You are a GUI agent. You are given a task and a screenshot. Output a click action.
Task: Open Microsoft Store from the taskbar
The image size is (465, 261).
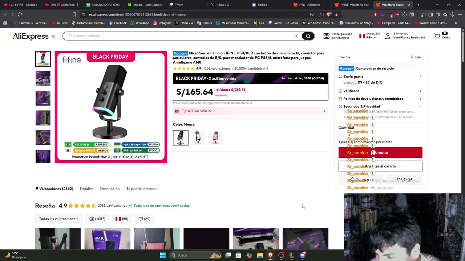pos(238,255)
